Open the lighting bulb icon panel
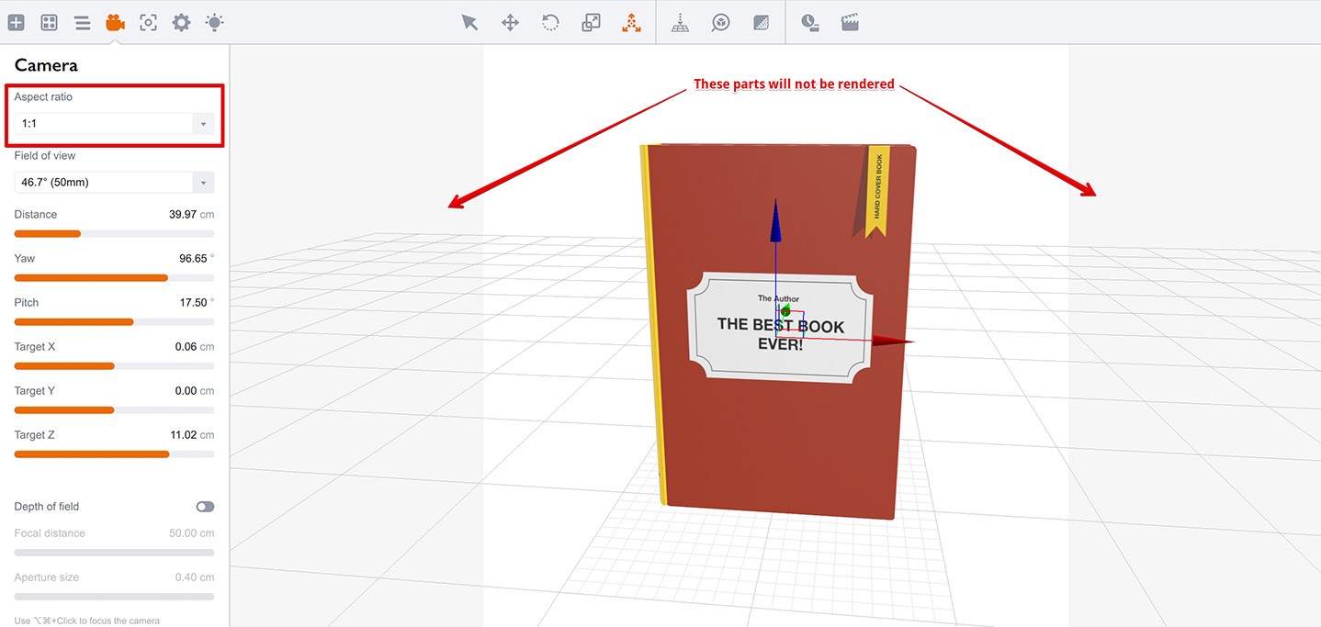Screen dimensions: 1321x627 click(214, 22)
